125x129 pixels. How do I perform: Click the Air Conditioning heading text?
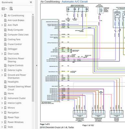50,2
